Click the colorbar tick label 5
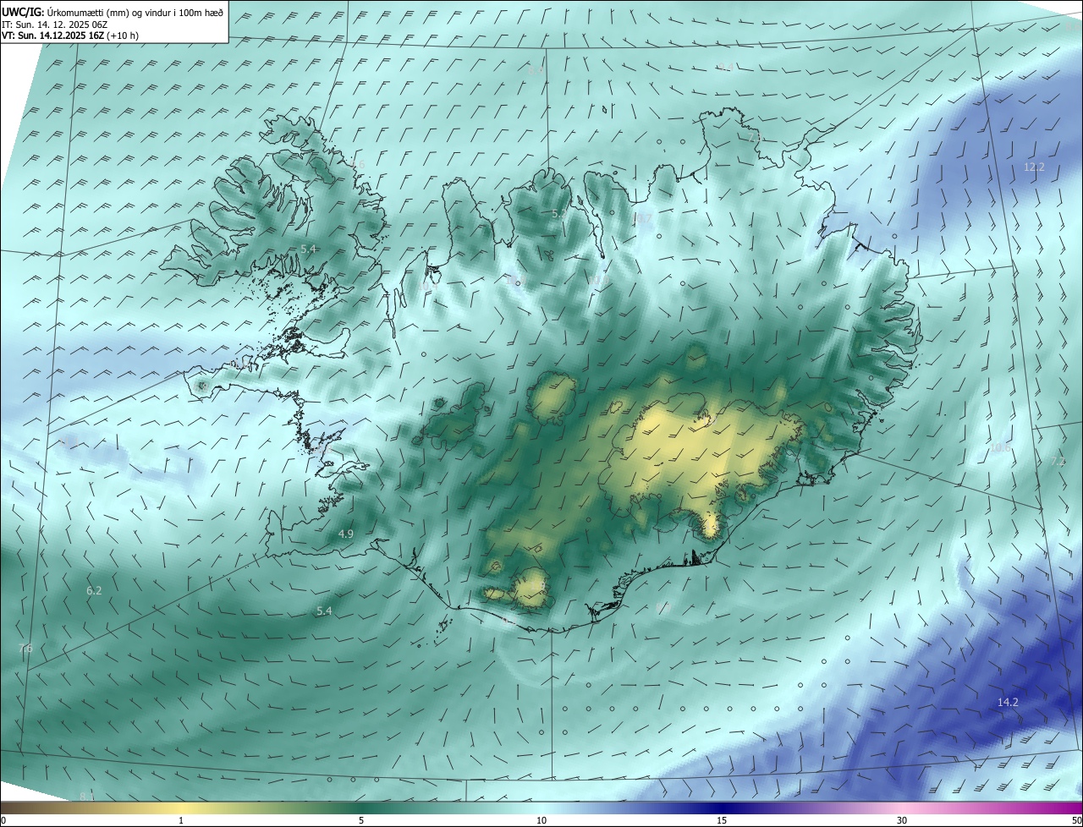Viewport: 1083px width, 827px height. 361,820
